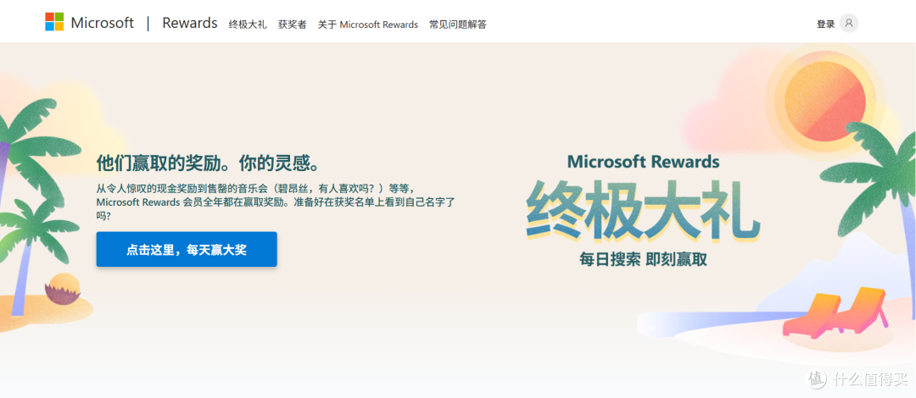Open the Rewards home link

(190, 24)
